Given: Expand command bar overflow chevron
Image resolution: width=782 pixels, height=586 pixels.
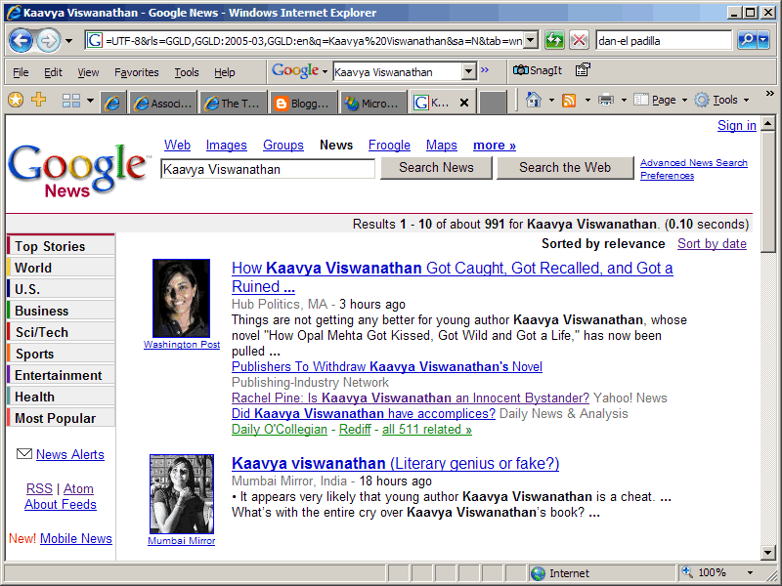Looking at the screenshot, I should 770,94.
